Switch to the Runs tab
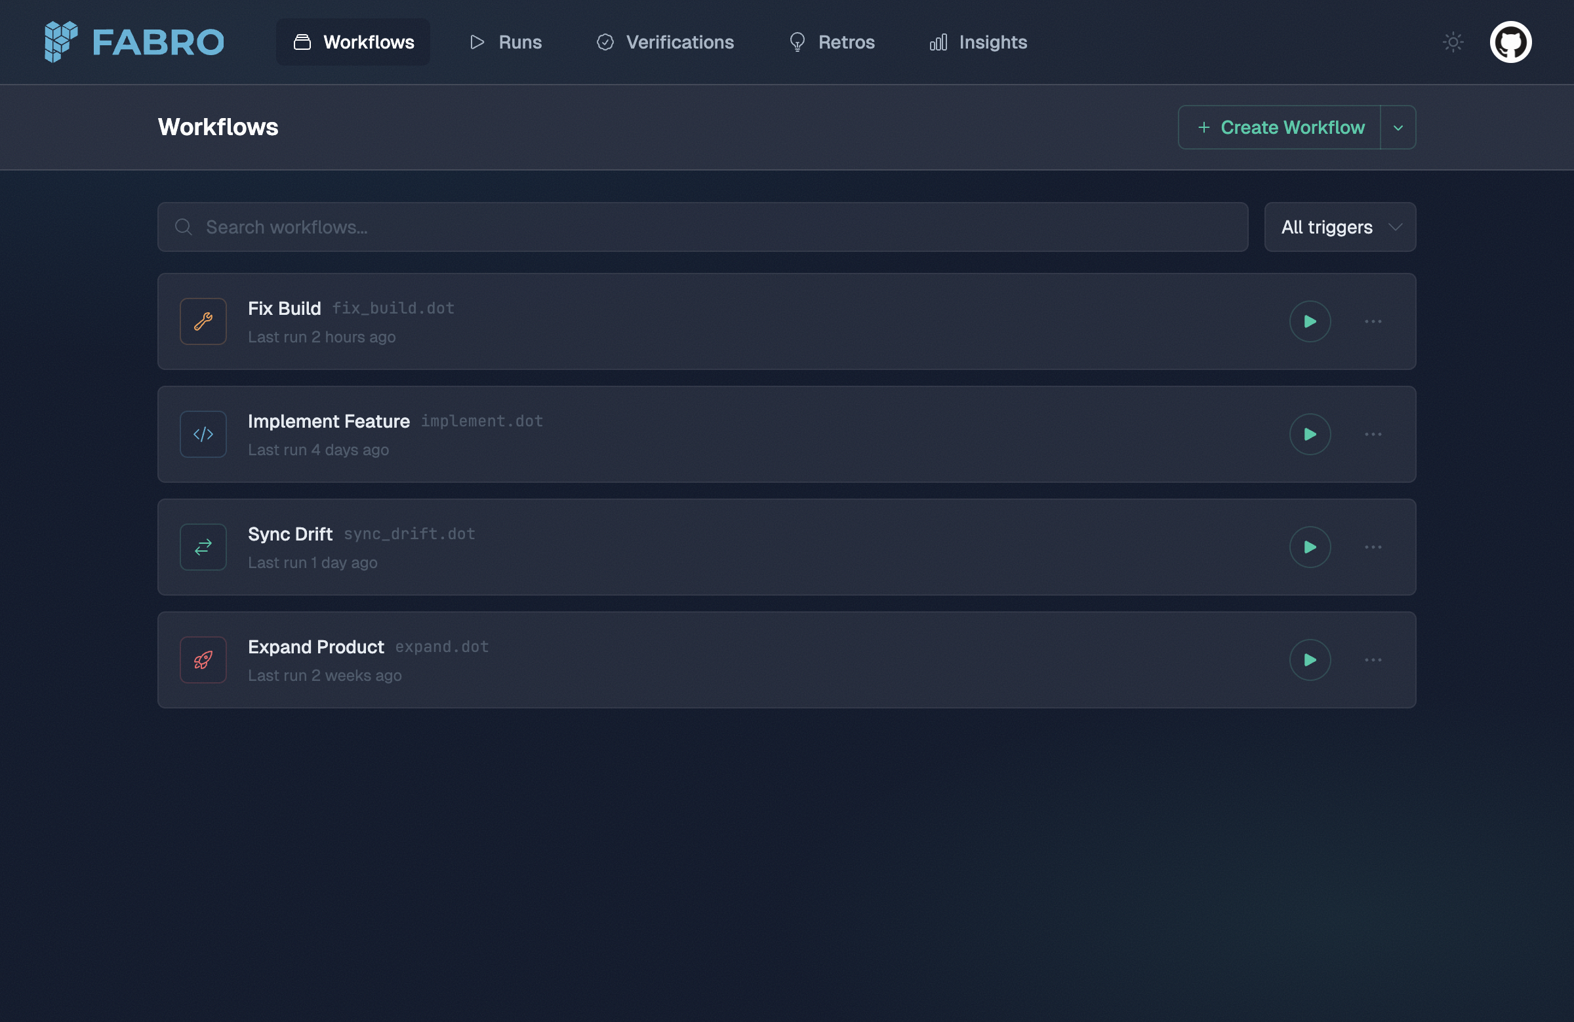The height and width of the screenshot is (1022, 1574). [x=505, y=42]
